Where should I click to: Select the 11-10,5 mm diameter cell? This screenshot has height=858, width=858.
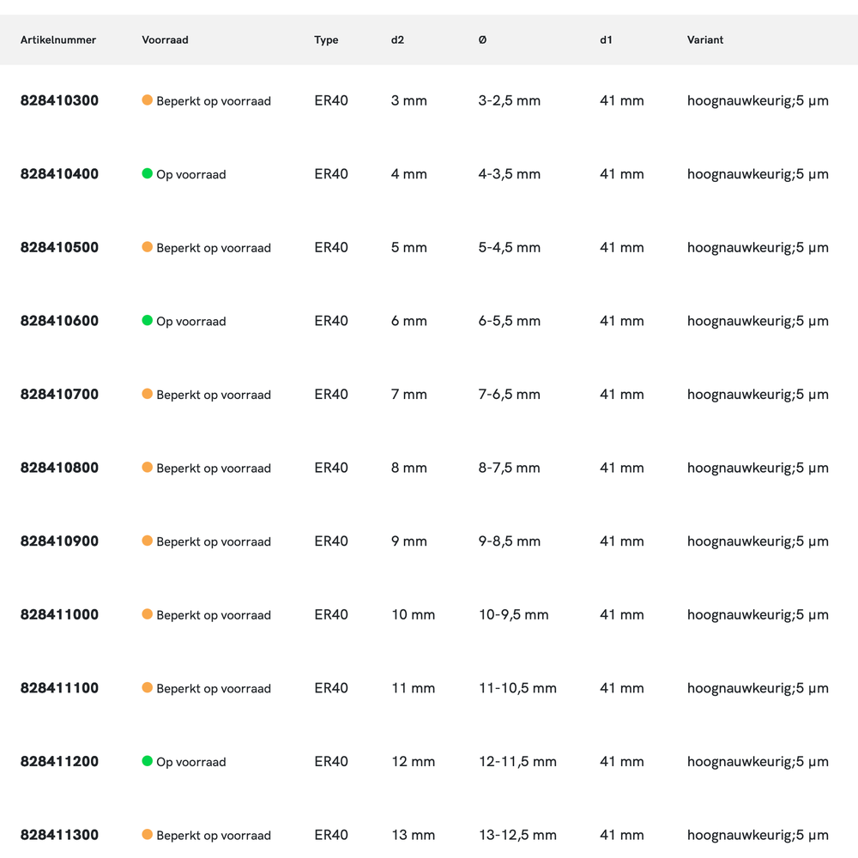(517, 688)
